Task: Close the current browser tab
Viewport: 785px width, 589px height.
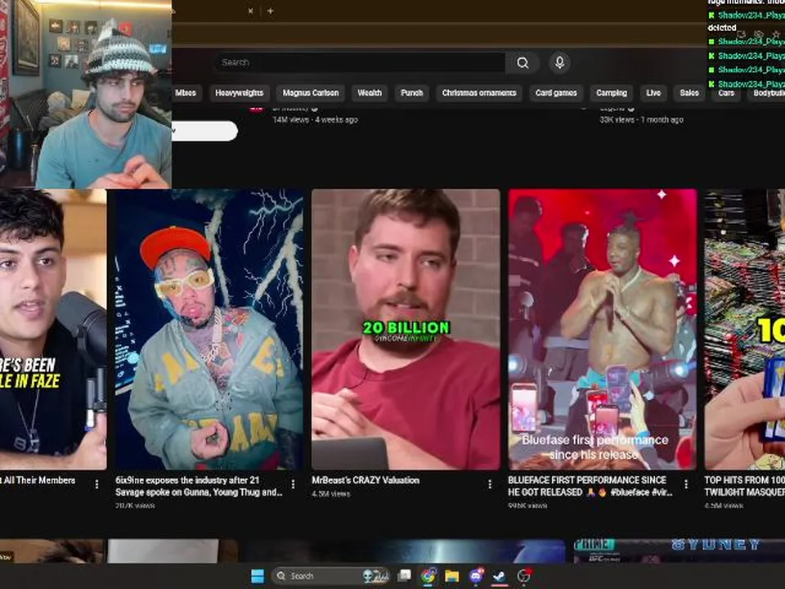Action: [250, 11]
